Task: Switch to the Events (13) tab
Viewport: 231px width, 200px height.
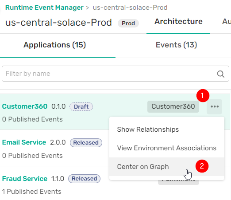Action: point(176,45)
